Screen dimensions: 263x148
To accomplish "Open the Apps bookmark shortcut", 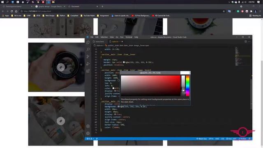I will 5,16.
